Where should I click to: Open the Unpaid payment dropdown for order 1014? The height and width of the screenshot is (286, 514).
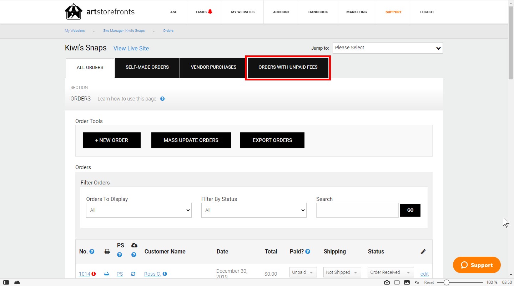[x=303, y=272]
